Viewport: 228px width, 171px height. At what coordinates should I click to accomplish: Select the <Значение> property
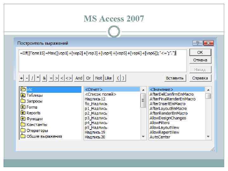(177, 89)
